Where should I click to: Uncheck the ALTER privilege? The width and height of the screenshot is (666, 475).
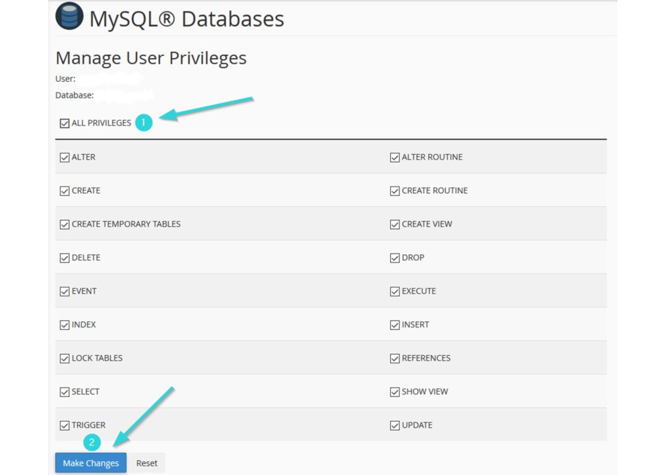pos(64,157)
